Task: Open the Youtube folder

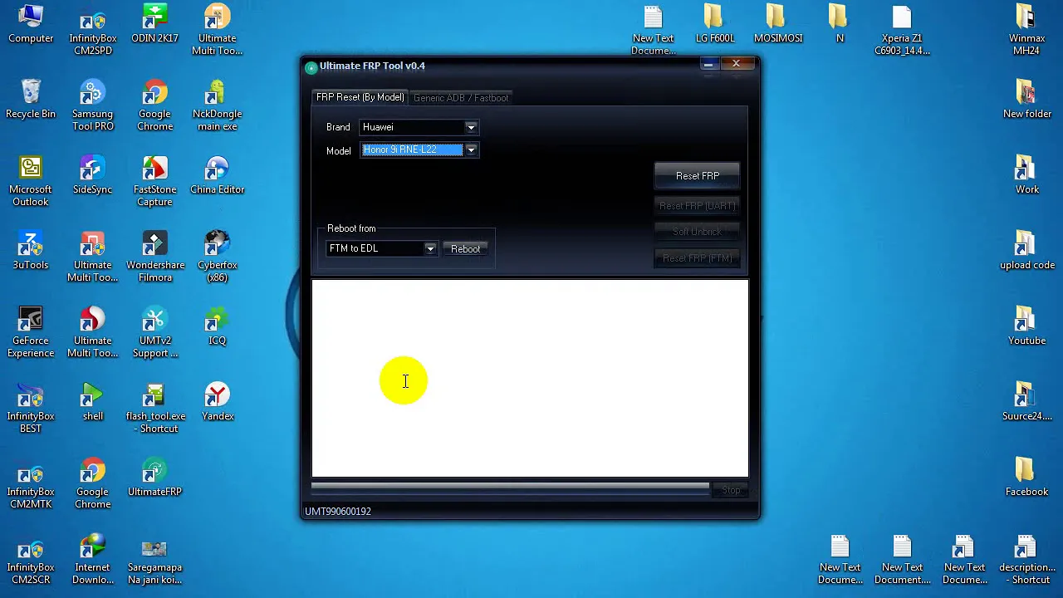Action: tap(1027, 326)
